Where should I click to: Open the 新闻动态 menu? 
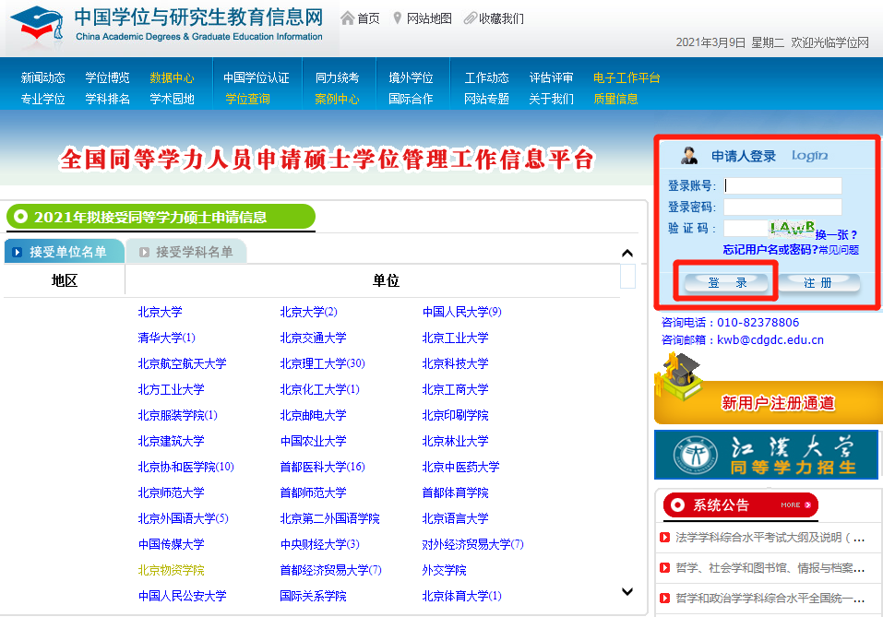coord(42,77)
